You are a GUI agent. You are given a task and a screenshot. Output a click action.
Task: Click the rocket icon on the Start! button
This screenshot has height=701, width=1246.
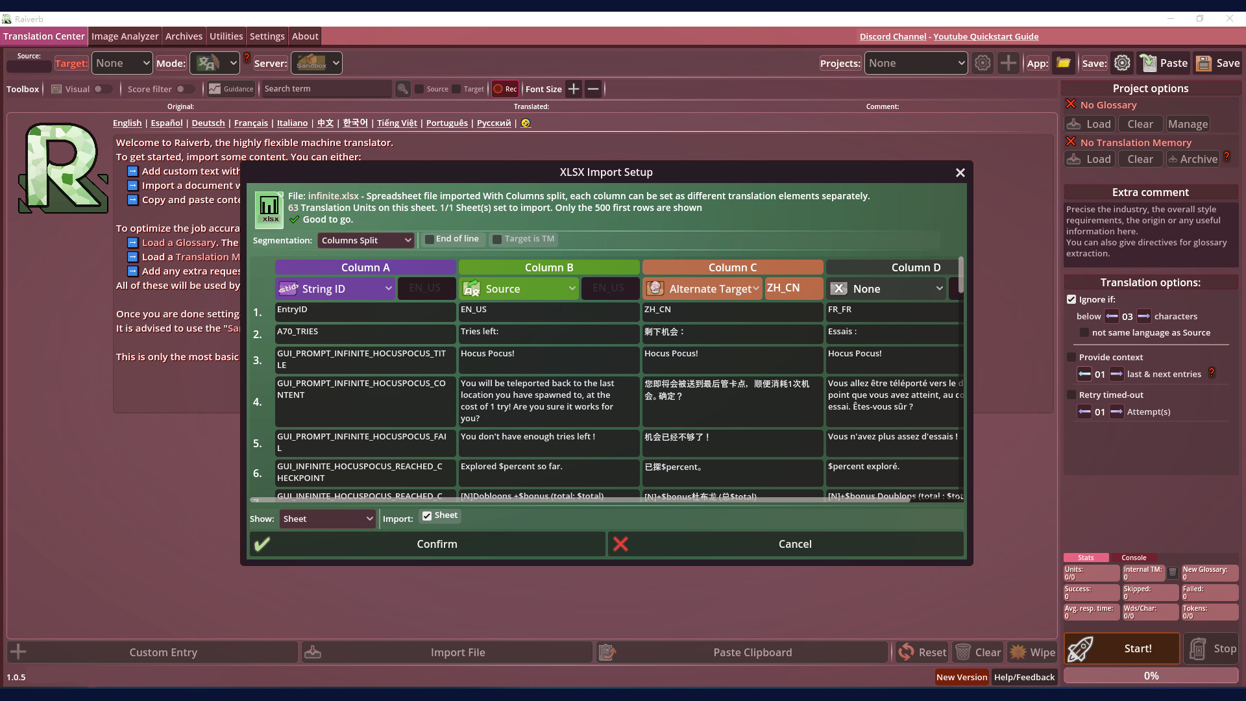click(1079, 648)
